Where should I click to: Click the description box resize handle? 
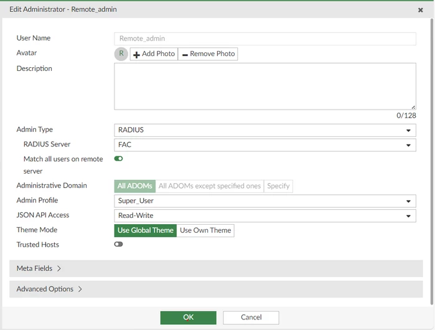(413, 107)
